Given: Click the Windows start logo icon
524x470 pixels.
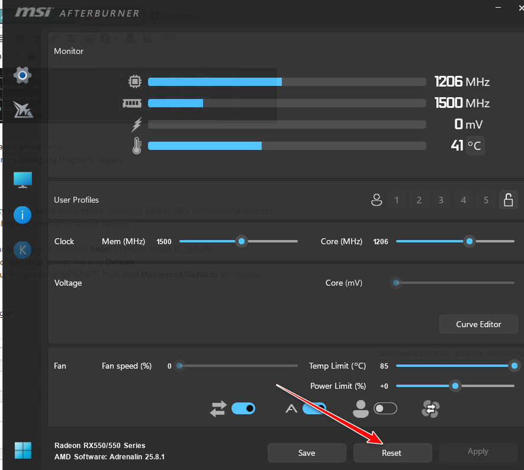Looking at the screenshot, I should coord(22,450).
